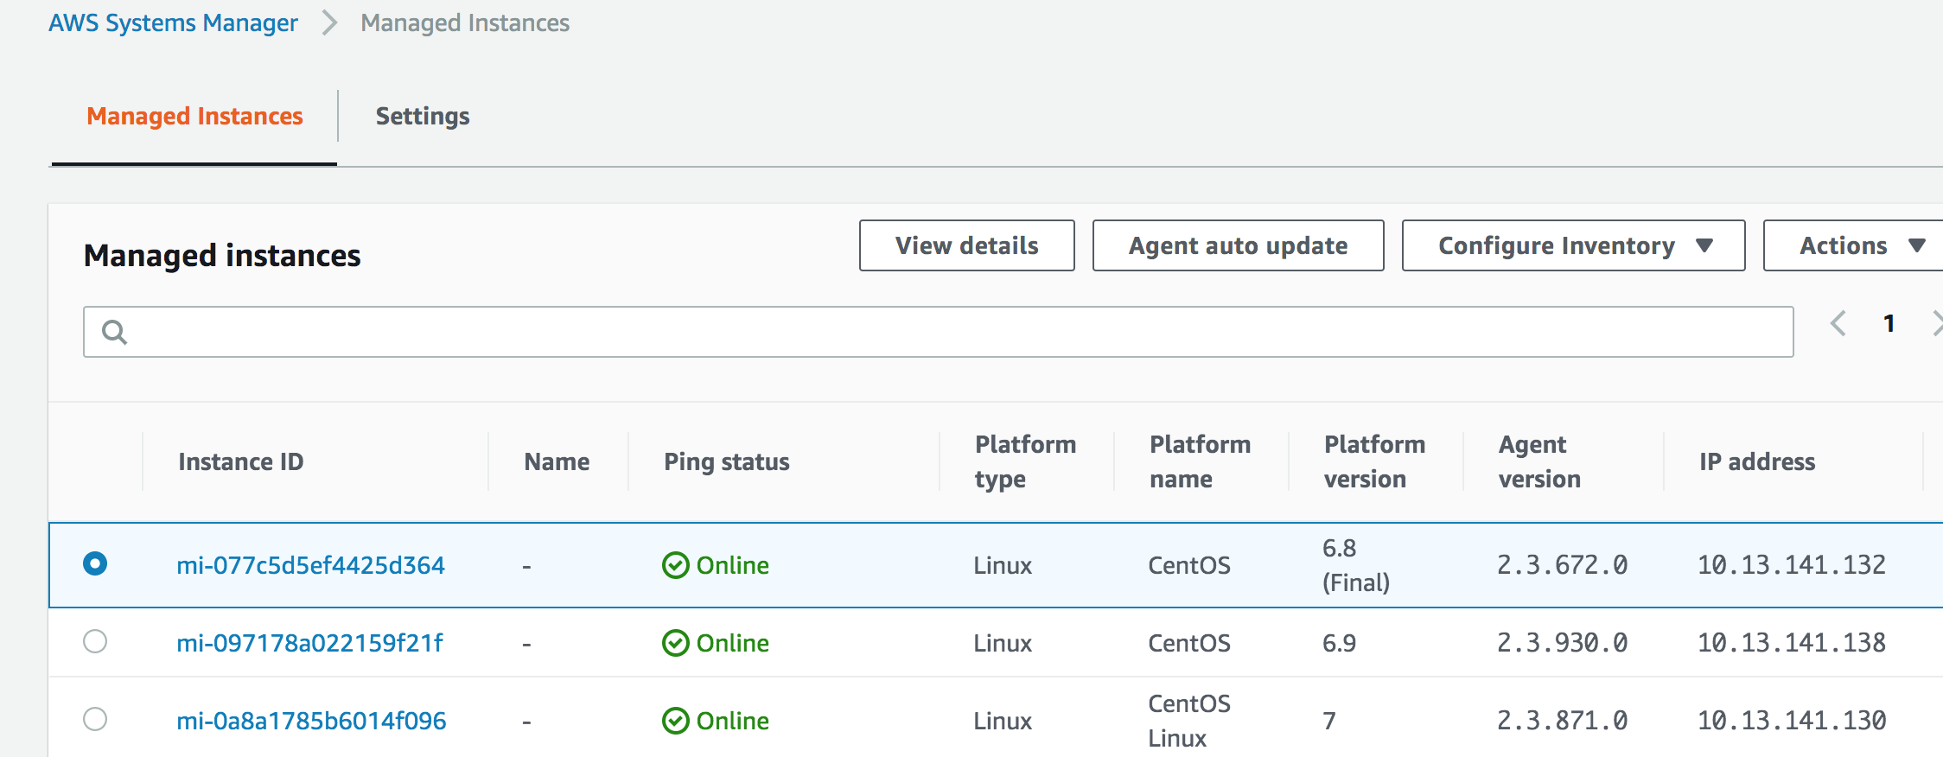Viewport: 1943px width, 757px height.
Task: Click Online check icon for mi-097178a022159f21f
Action: [x=675, y=643]
